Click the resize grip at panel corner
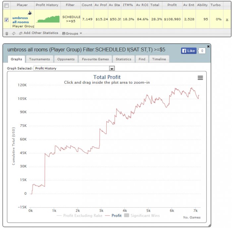This screenshot has height=228, width=232. [x=209, y=225]
